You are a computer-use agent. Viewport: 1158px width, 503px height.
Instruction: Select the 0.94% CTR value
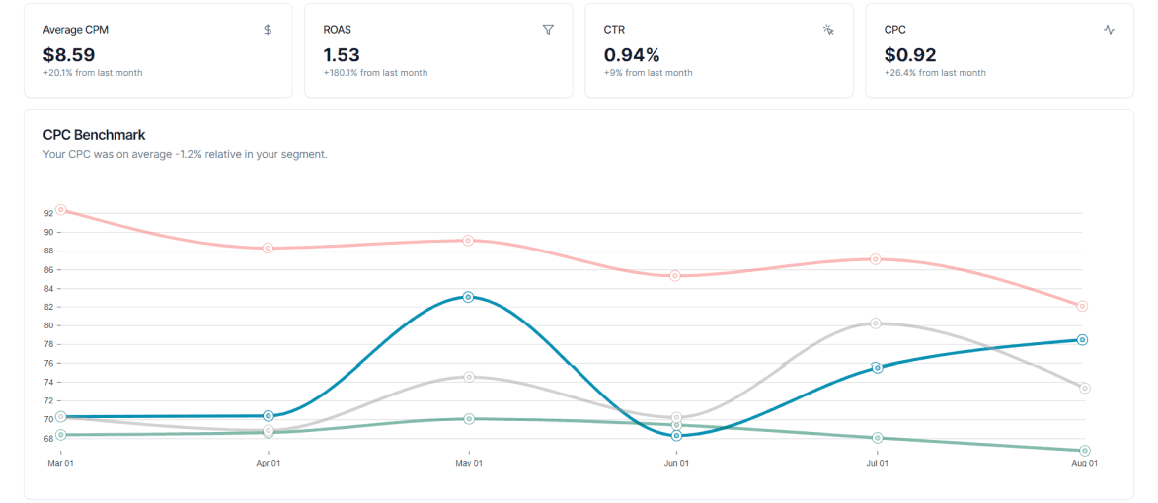tap(632, 54)
